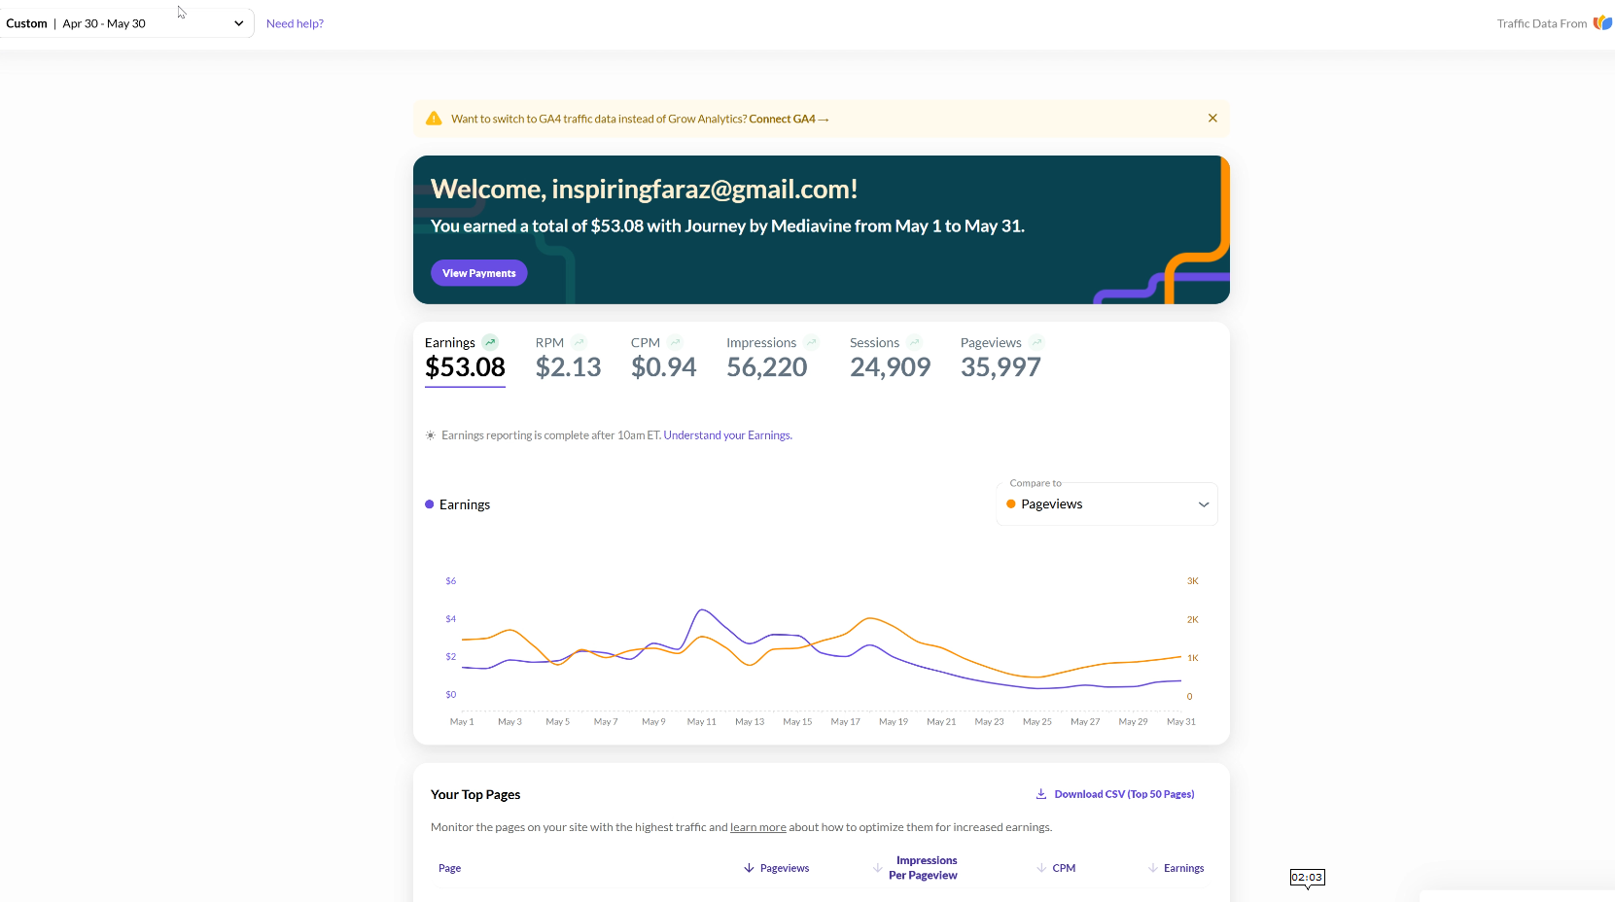Sort the table by the Earnings column arrow
Image resolution: width=1615 pixels, height=902 pixels.
coord(1153,868)
